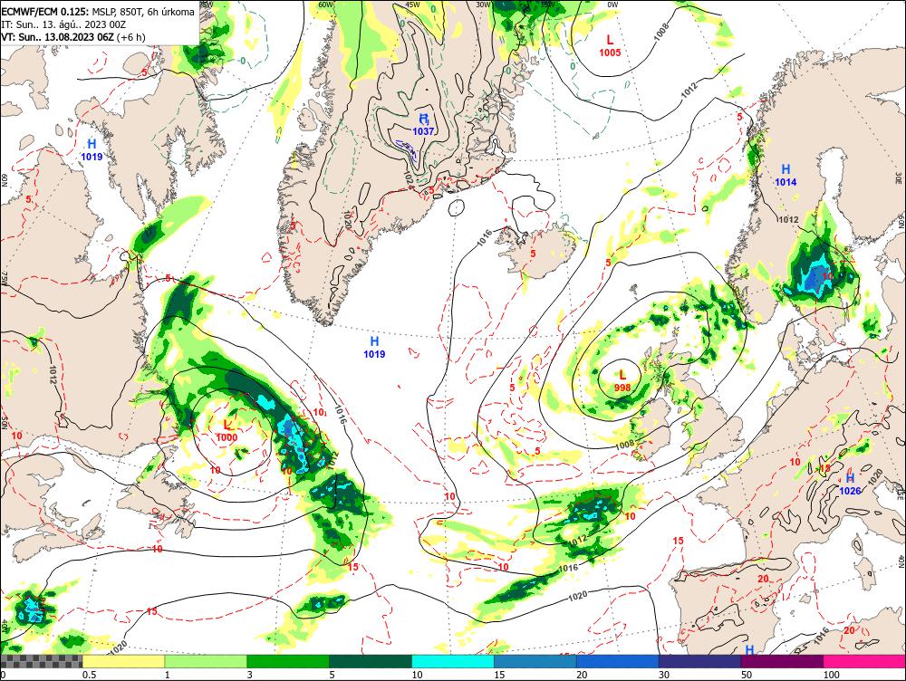Click the H 1014 high over Scandinavia

click(x=786, y=175)
